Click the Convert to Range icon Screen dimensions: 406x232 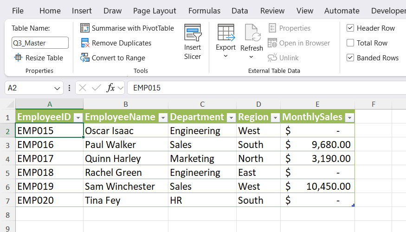[84, 58]
